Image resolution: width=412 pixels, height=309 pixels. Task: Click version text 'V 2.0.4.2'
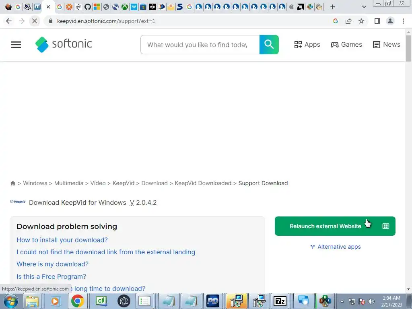(x=143, y=203)
